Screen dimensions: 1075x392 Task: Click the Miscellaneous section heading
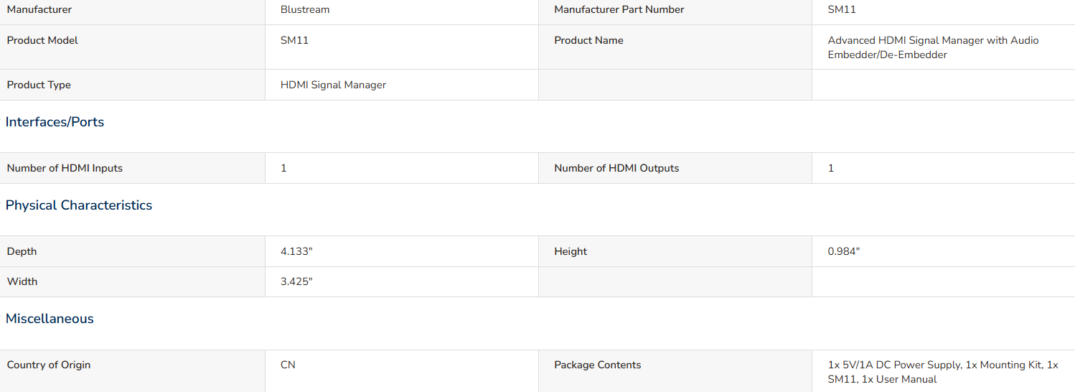point(50,319)
